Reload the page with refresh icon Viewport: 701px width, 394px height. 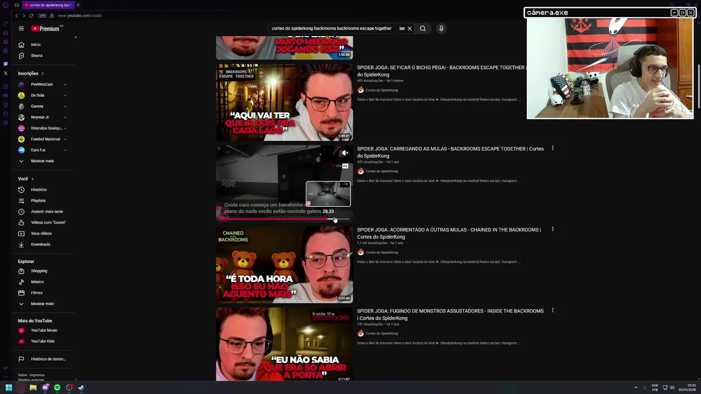click(x=31, y=15)
